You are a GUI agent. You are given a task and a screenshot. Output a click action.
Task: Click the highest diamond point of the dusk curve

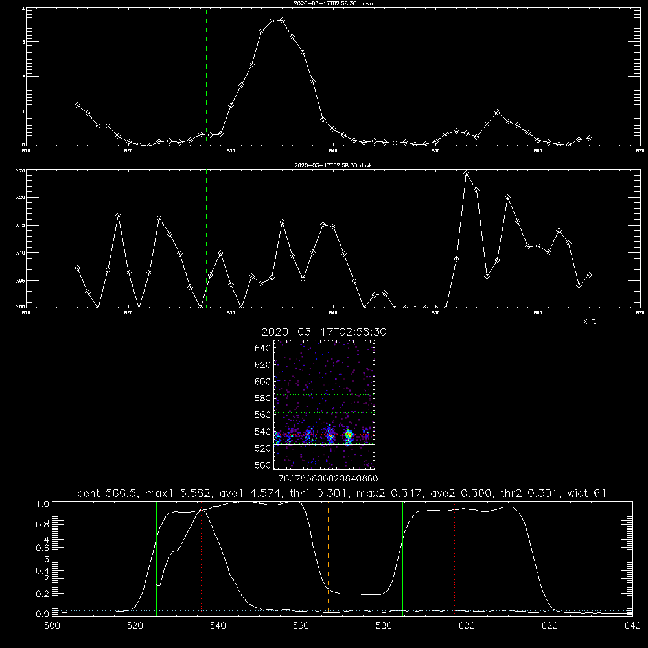467,174
